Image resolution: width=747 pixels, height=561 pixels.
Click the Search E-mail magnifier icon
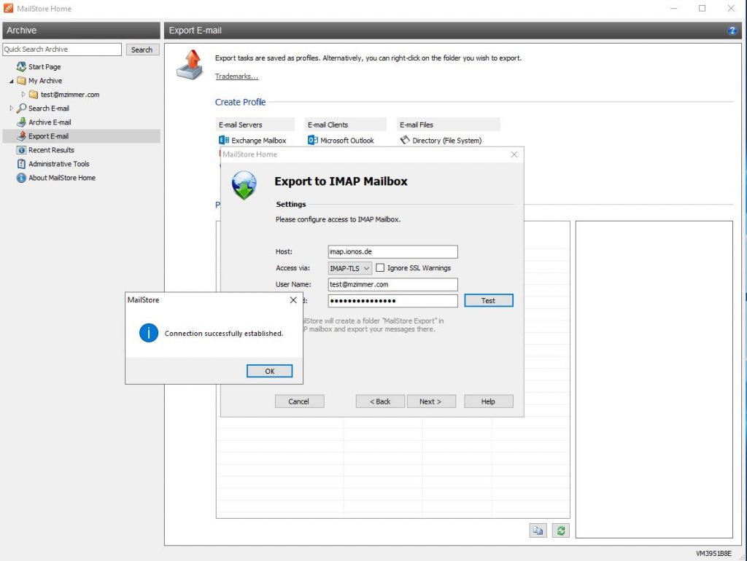[x=21, y=109]
